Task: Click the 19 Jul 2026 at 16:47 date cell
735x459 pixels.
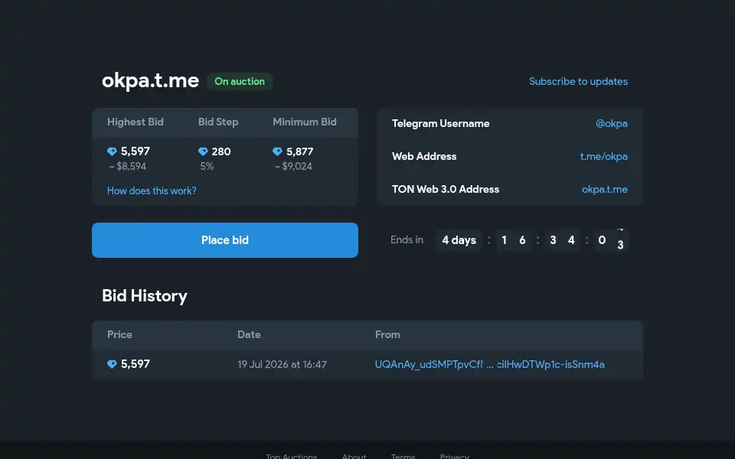Action: coord(282,364)
